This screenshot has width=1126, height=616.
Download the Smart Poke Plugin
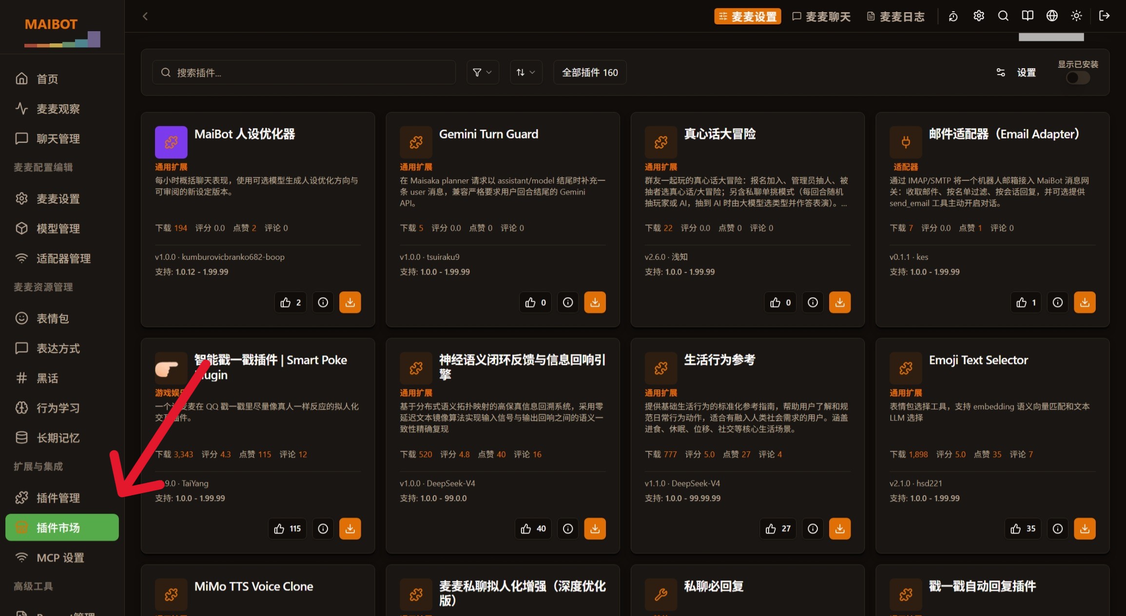tap(350, 528)
